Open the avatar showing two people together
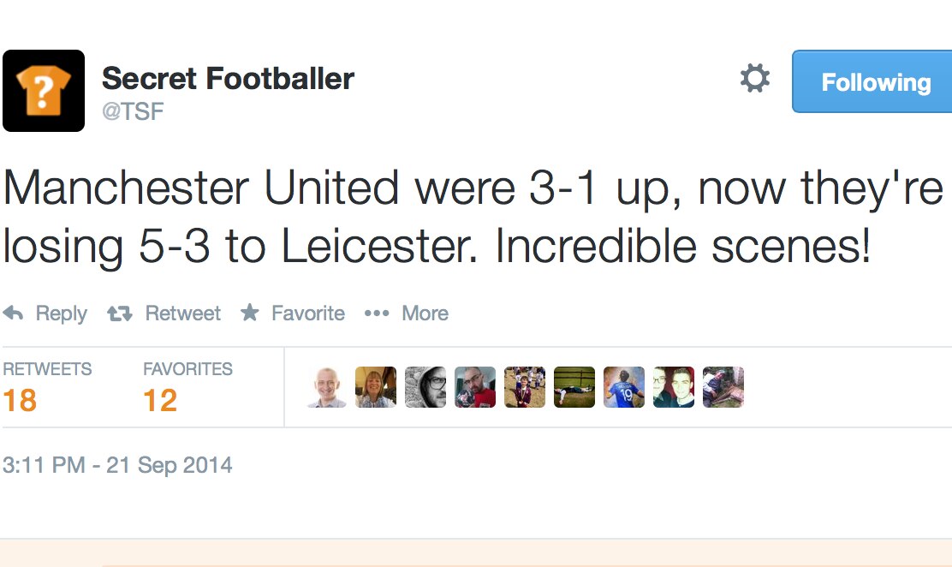Screen dimensions: 952x567 [x=674, y=387]
